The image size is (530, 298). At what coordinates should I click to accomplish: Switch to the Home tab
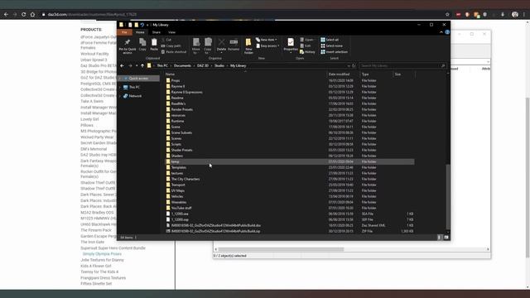140,32
